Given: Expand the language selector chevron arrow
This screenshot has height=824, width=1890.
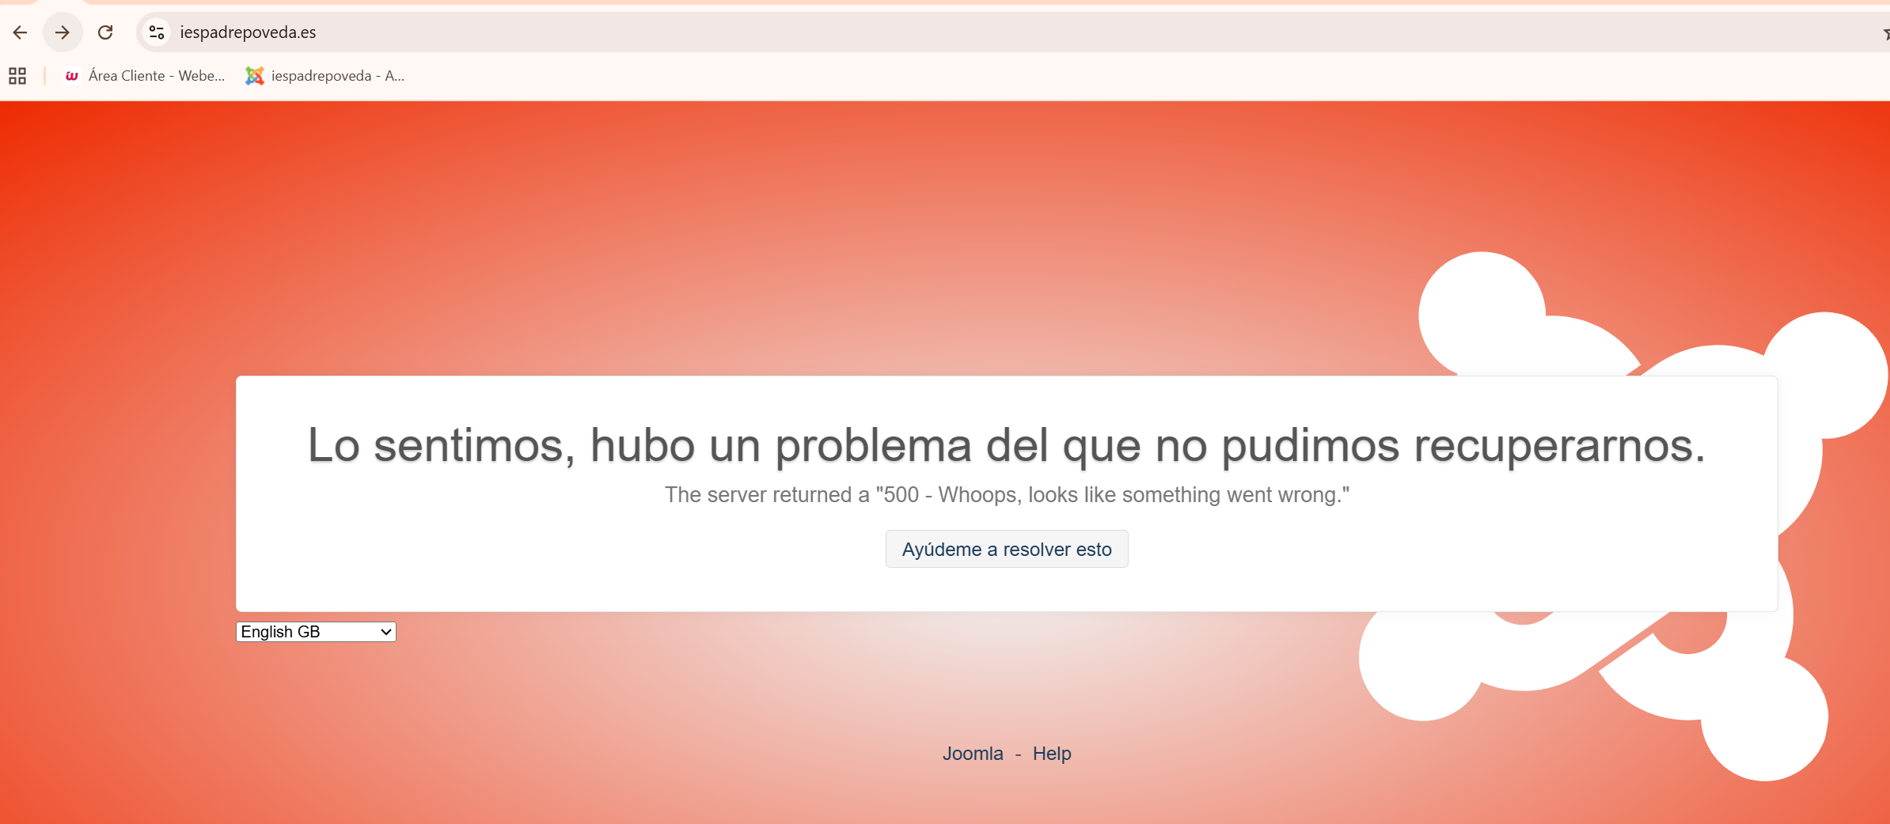Looking at the screenshot, I should (x=385, y=632).
